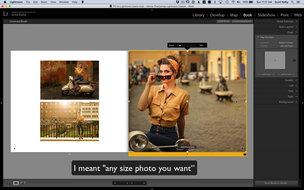
Task: Toggle Page Numbers checkbox
Action: pyautogui.click(x=258, y=37)
